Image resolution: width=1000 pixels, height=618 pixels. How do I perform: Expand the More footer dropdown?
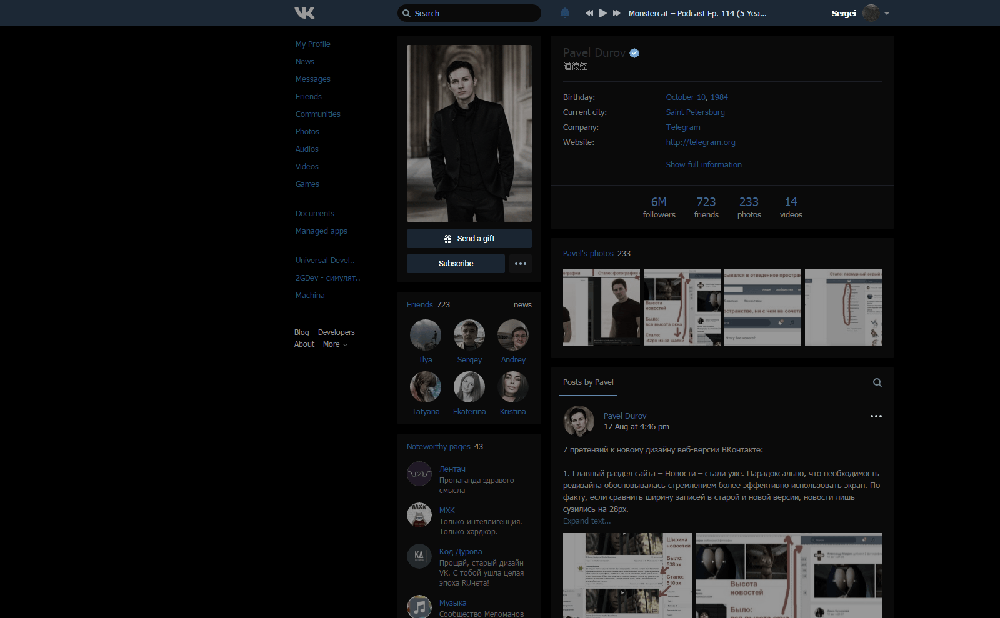[x=335, y=344]
